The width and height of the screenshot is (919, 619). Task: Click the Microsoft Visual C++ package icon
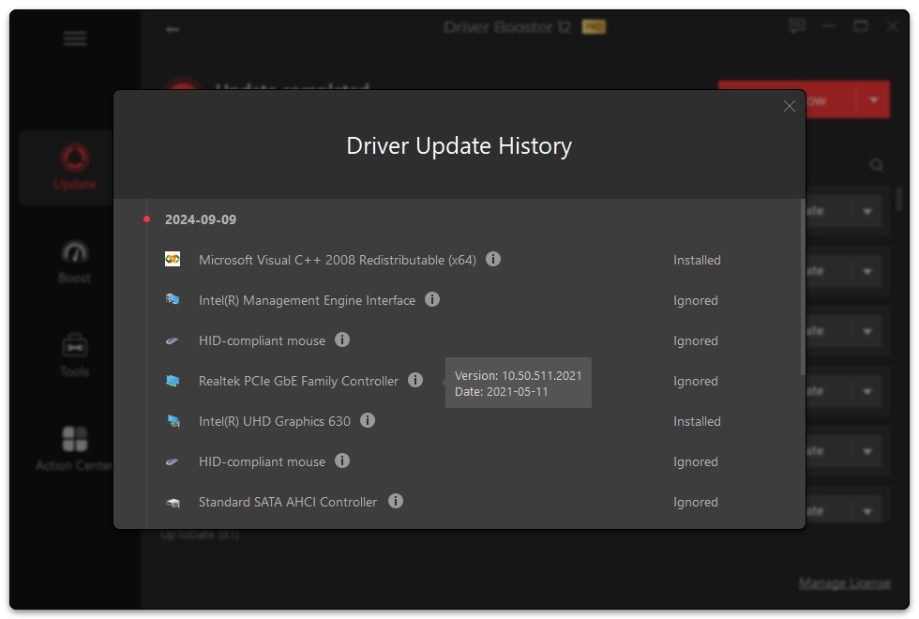173,259
